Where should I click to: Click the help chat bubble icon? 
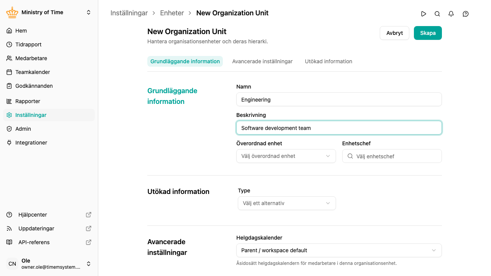click(466, 14)
